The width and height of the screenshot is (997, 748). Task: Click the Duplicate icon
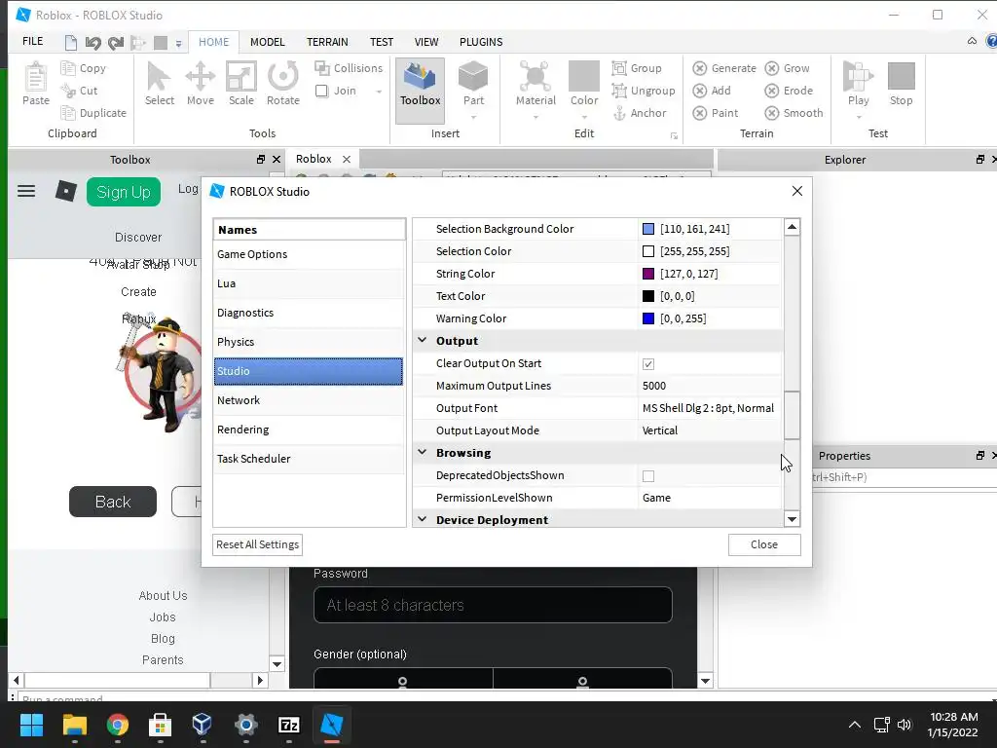(x=67, y=113)
